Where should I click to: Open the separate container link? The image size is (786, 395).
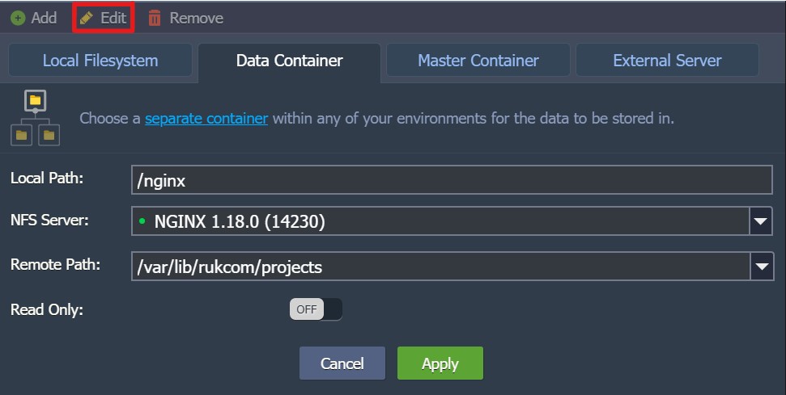coord(206,119)
